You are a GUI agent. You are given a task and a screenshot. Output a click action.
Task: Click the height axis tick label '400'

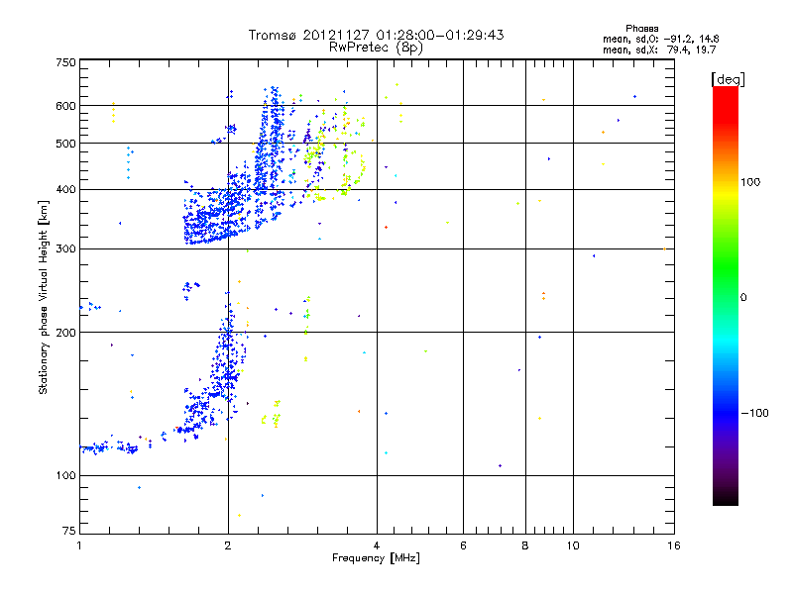(x=66, y=190)
